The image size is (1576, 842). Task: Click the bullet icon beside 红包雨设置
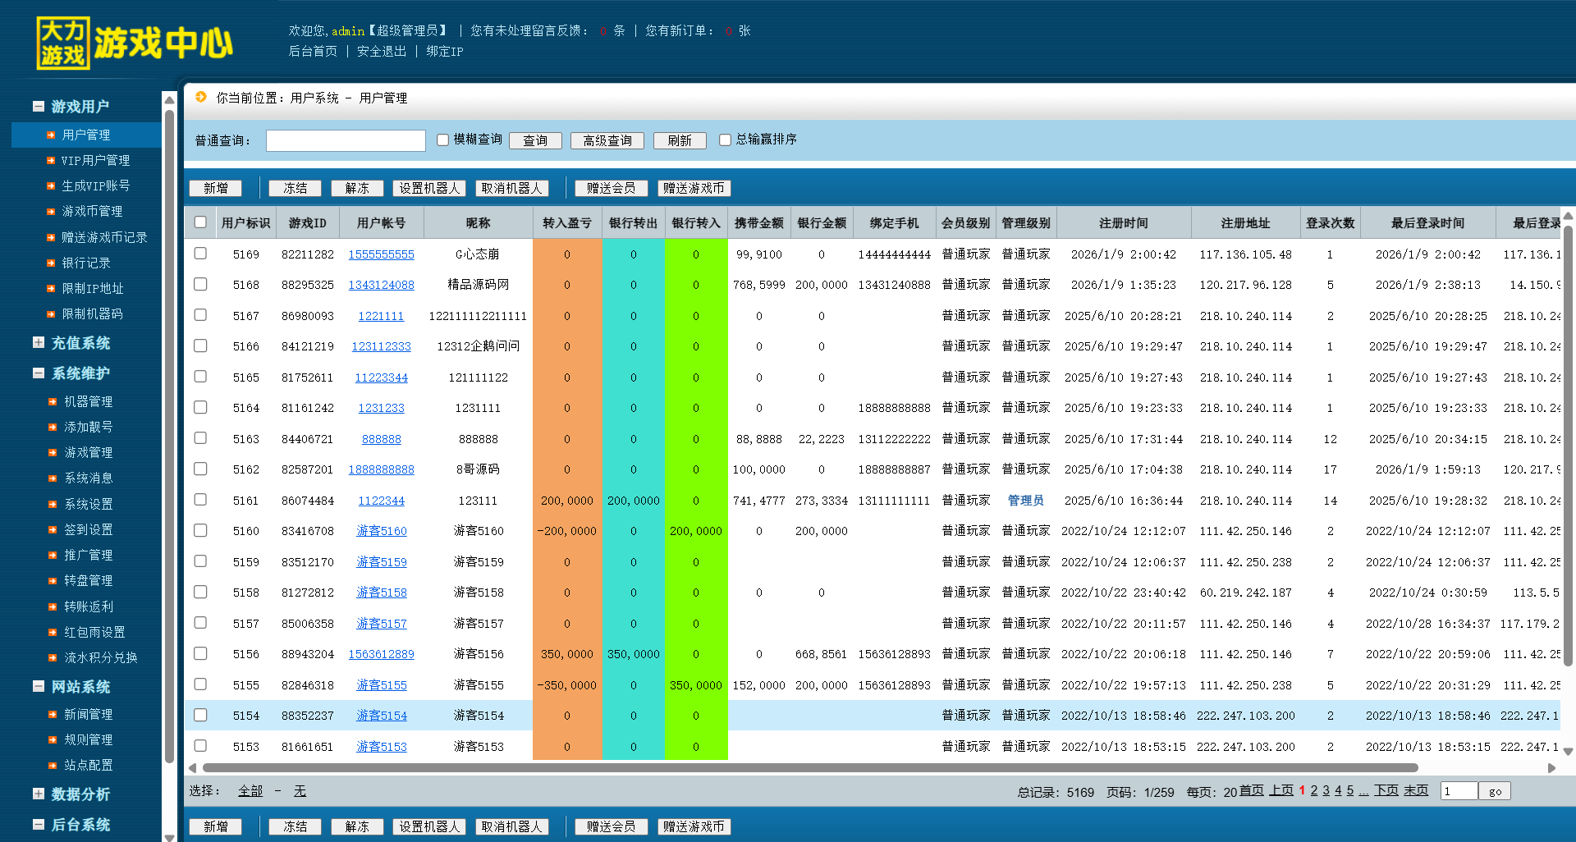click(53, 633)
